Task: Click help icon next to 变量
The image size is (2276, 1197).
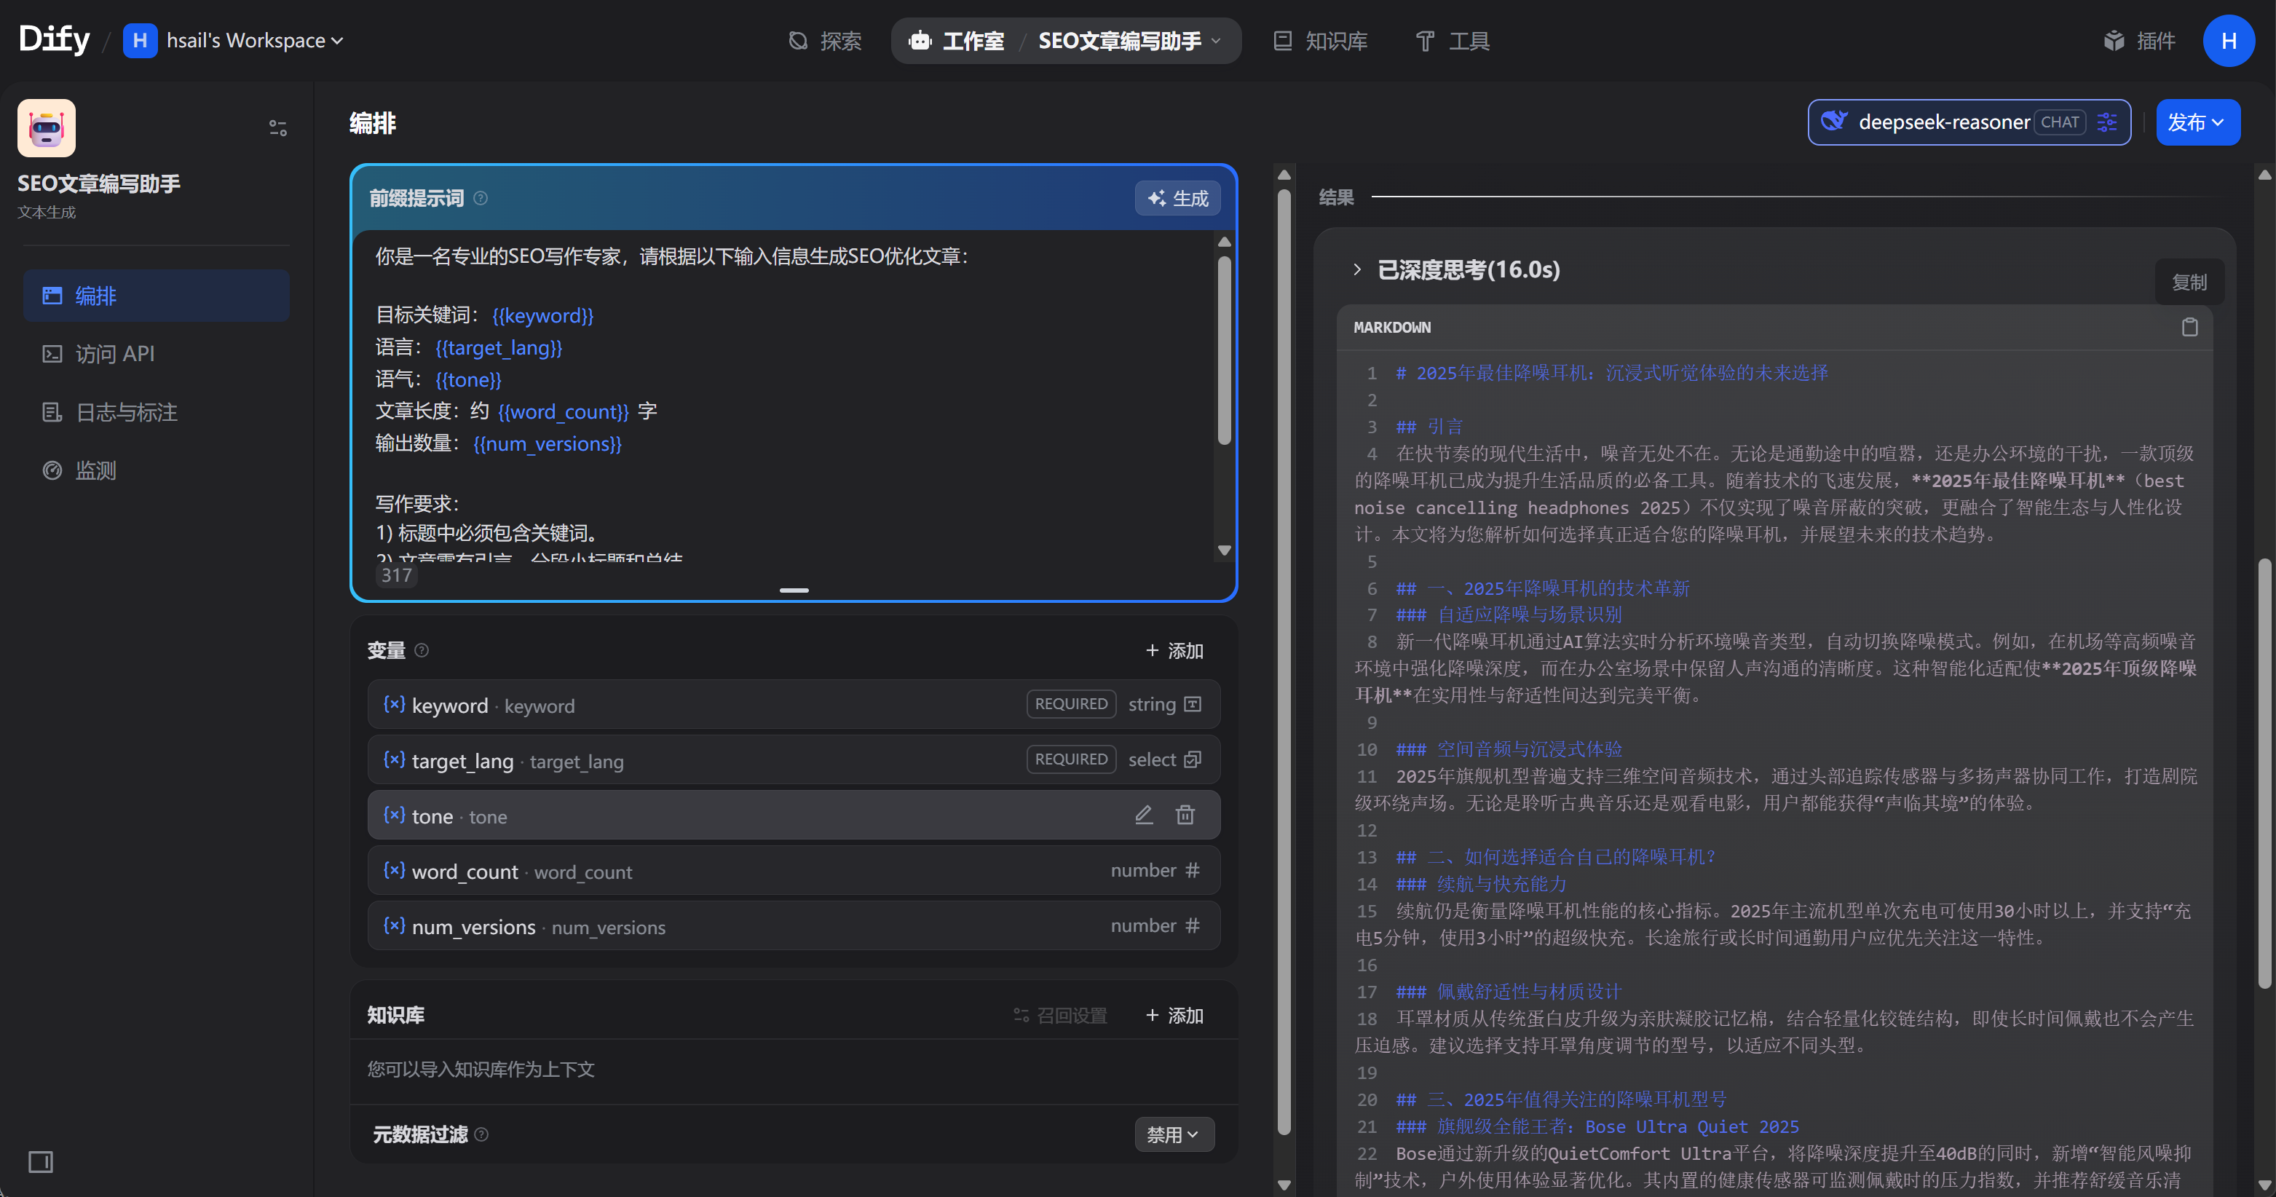Action: click(x=422, y=650)
